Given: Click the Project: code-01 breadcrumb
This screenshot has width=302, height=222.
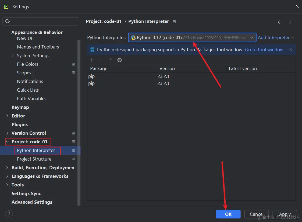Looking at the screenshot, I should tap(104, 21).
